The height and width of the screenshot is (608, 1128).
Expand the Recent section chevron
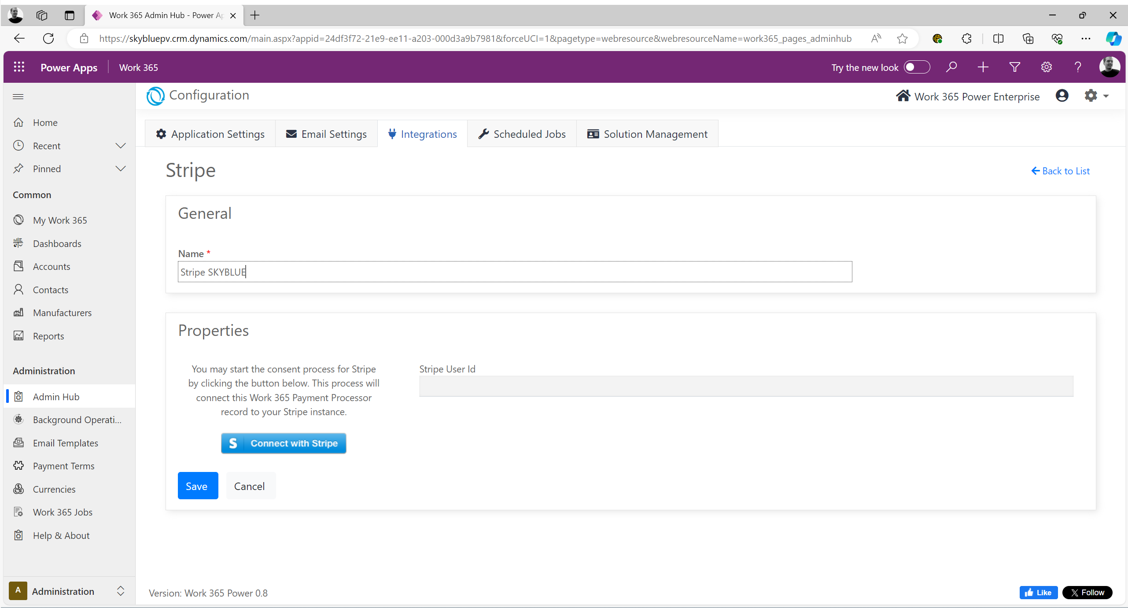(x=120, y=146)
